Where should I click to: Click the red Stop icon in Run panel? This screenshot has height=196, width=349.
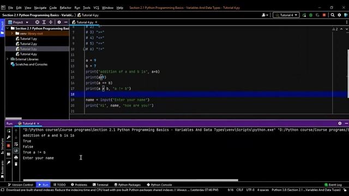9,145
